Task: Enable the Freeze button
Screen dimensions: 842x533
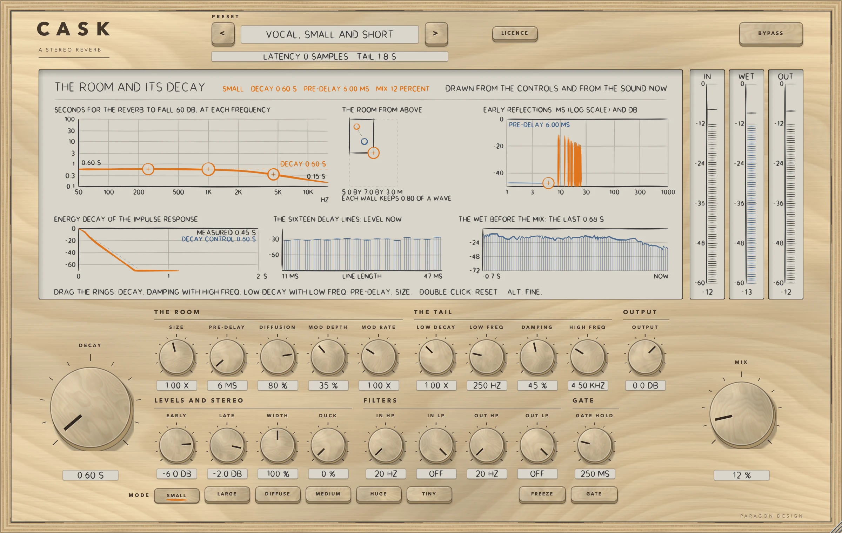Action: [x=542, y=494]
